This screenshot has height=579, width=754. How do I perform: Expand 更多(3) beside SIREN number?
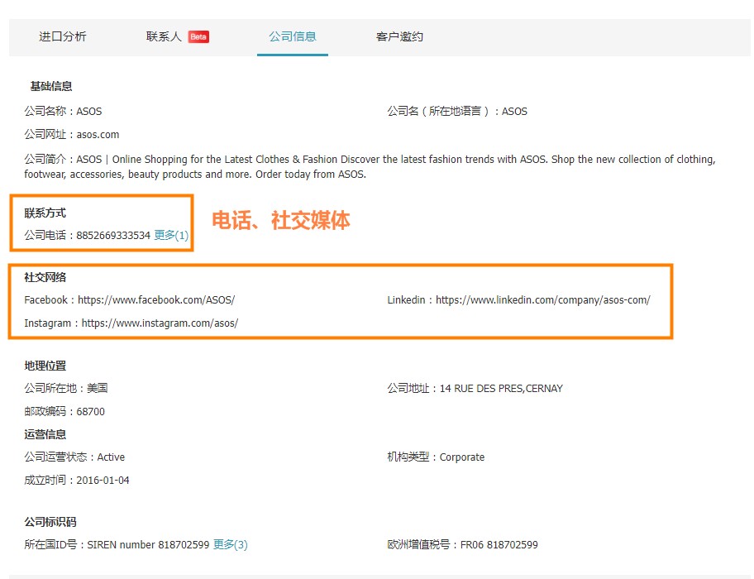coord(231,544)
